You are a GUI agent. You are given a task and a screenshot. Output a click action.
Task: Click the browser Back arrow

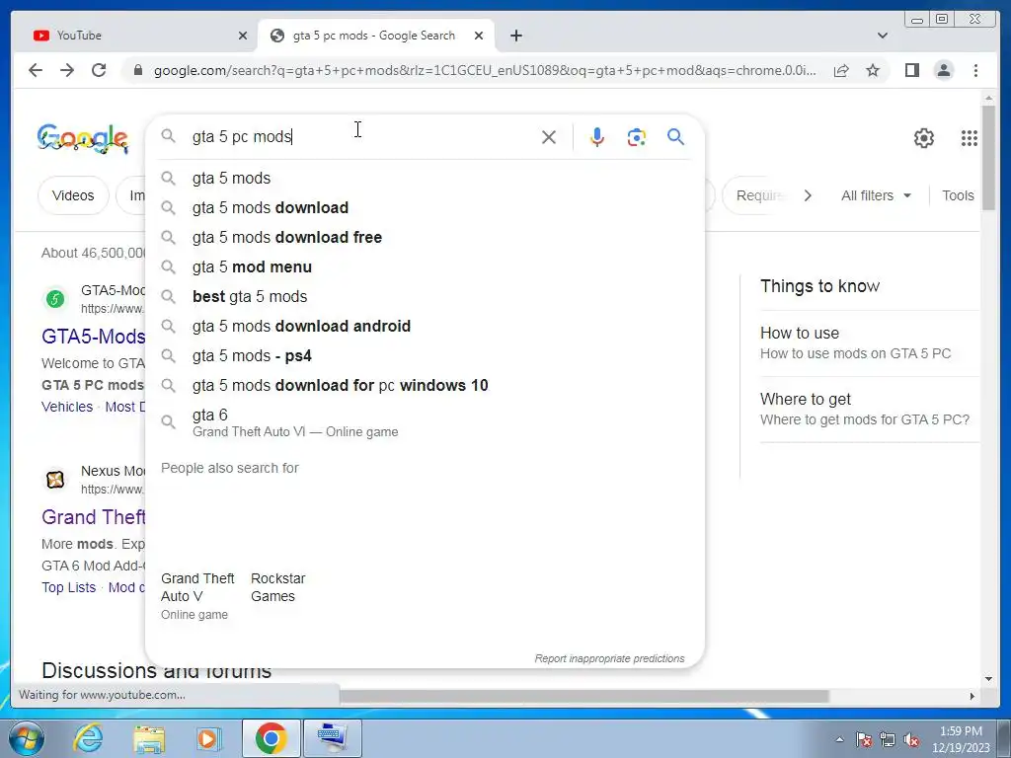click(x=36, y=70)
